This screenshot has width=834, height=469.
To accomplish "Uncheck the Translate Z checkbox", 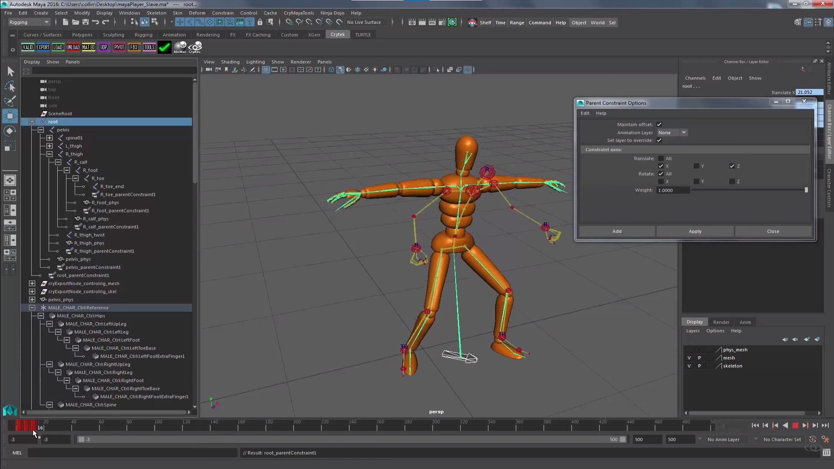I will (732, 166).
